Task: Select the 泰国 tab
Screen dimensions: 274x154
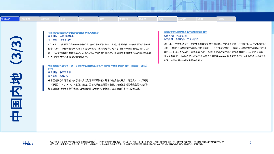Action: point(207,19)
